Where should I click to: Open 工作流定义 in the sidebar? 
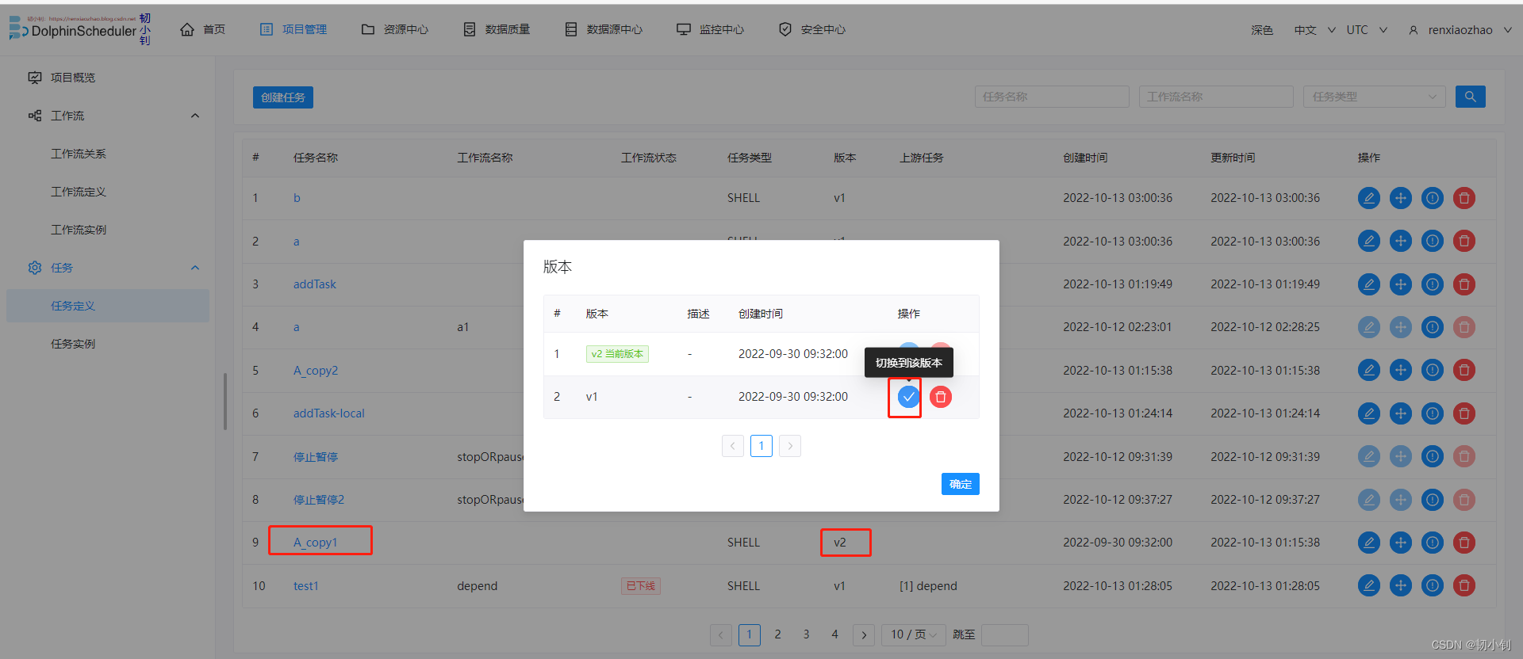tap(79, 192)
